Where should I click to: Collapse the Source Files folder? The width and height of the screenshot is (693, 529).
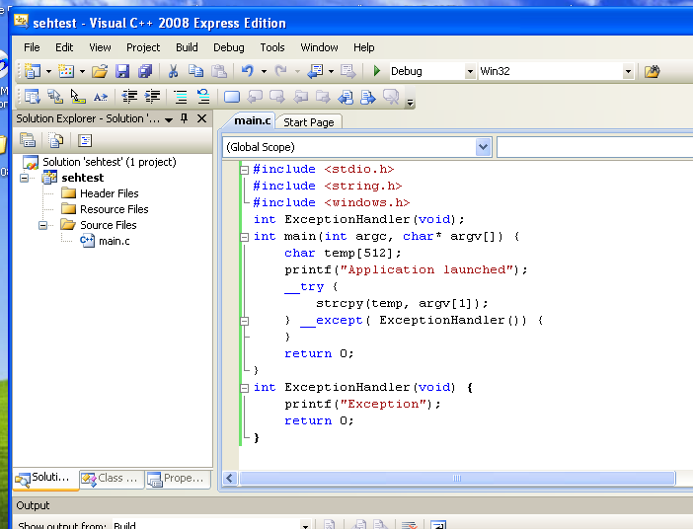tap(42, 225)
